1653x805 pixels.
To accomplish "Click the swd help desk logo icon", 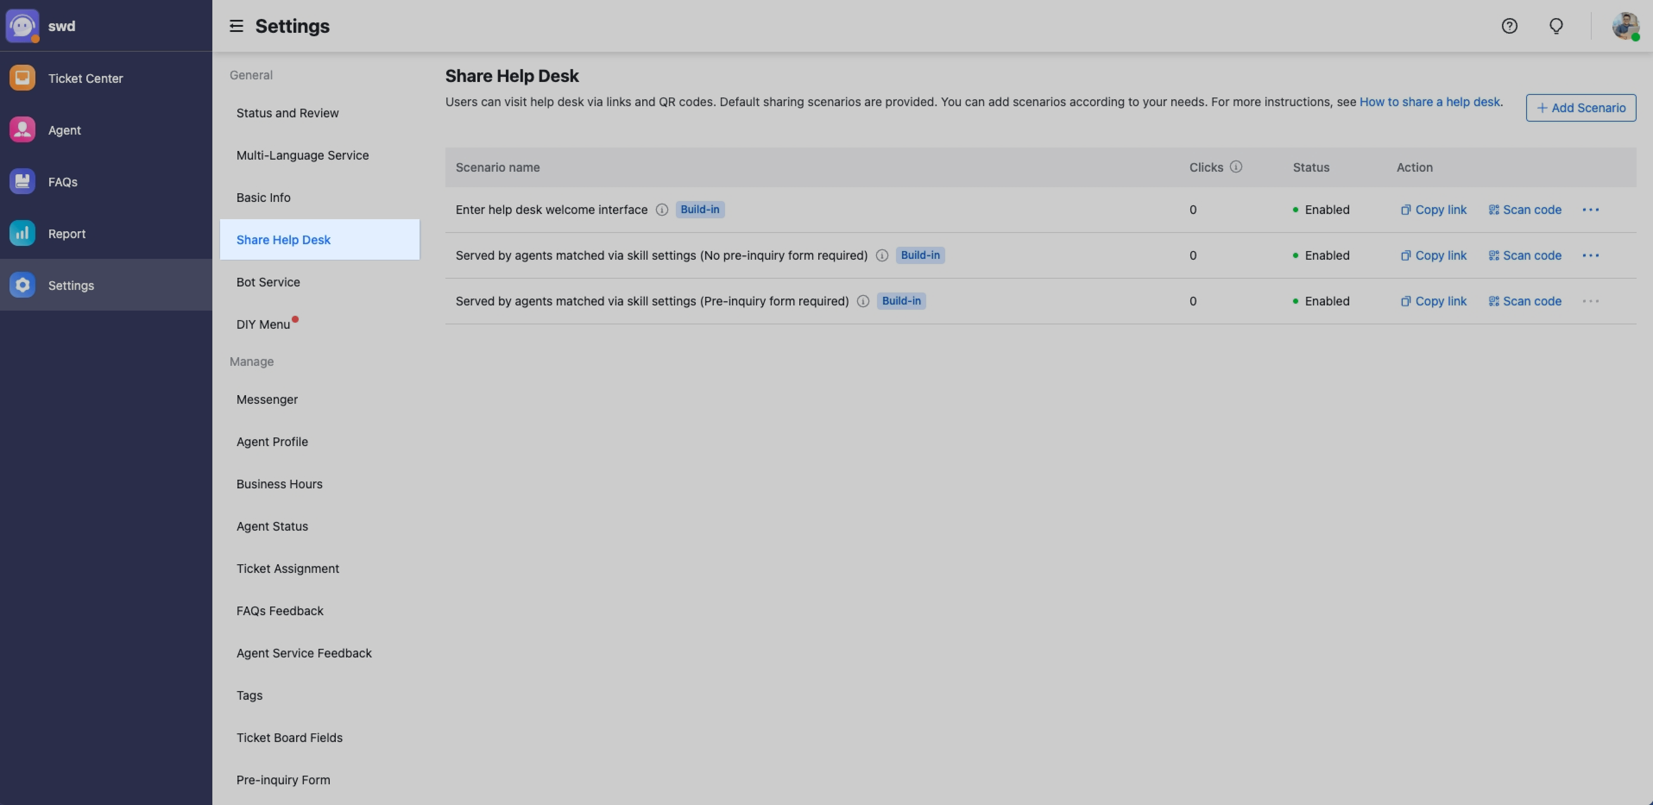I will (22, 25).
